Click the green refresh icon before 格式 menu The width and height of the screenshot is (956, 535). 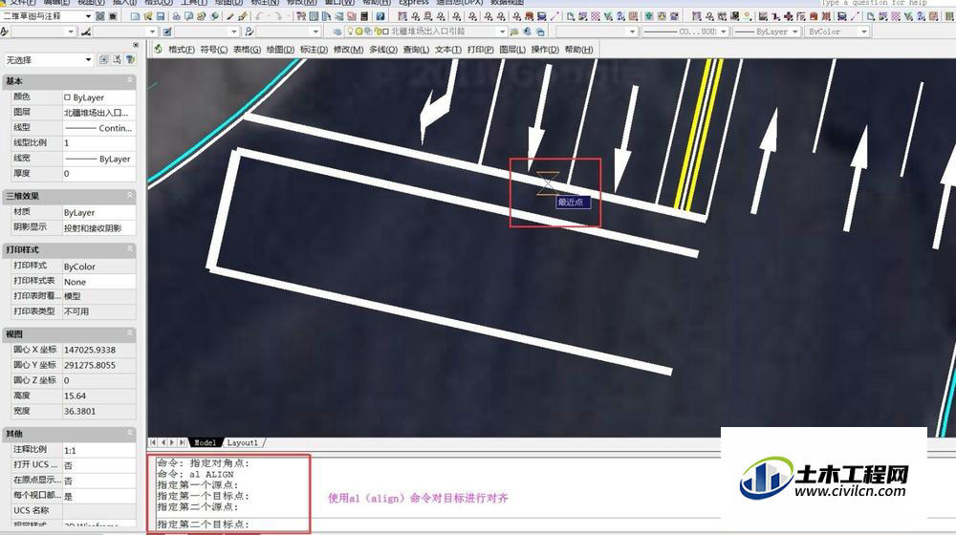coord(158,49)
